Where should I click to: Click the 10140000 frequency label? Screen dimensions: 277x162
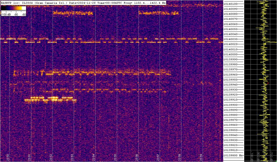pyautogui.click(x=230, y=54)
